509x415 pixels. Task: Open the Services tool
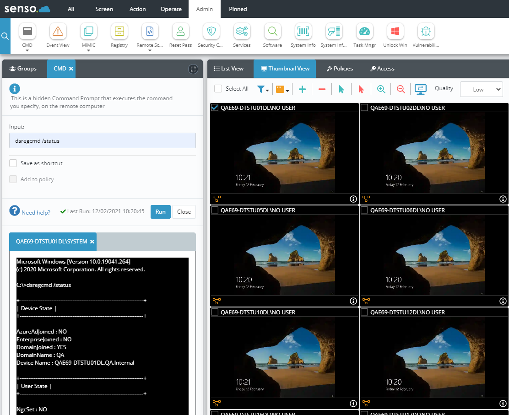(242, 32)
